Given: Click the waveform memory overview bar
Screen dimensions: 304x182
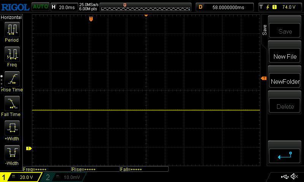Looking at the screenshot, I should point(146,7).
